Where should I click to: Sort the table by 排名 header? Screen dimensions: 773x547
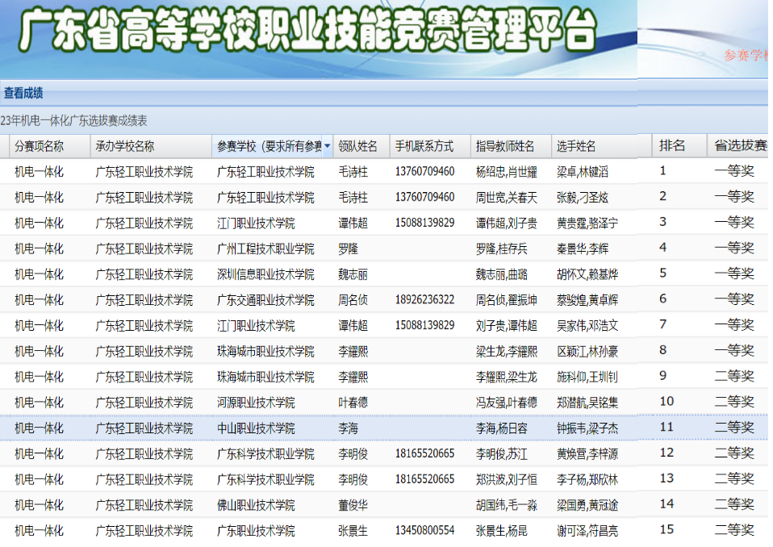[x=672, y=145]
